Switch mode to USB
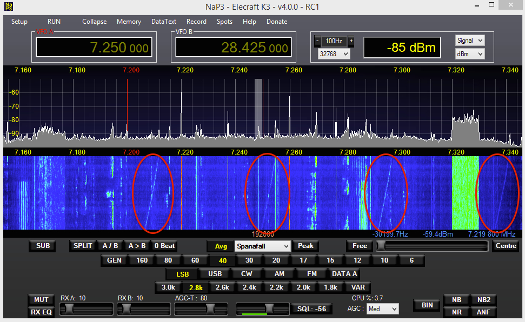The width and height of the screenshot is (525, 322). pyautogui.click(x=215, y=274)
